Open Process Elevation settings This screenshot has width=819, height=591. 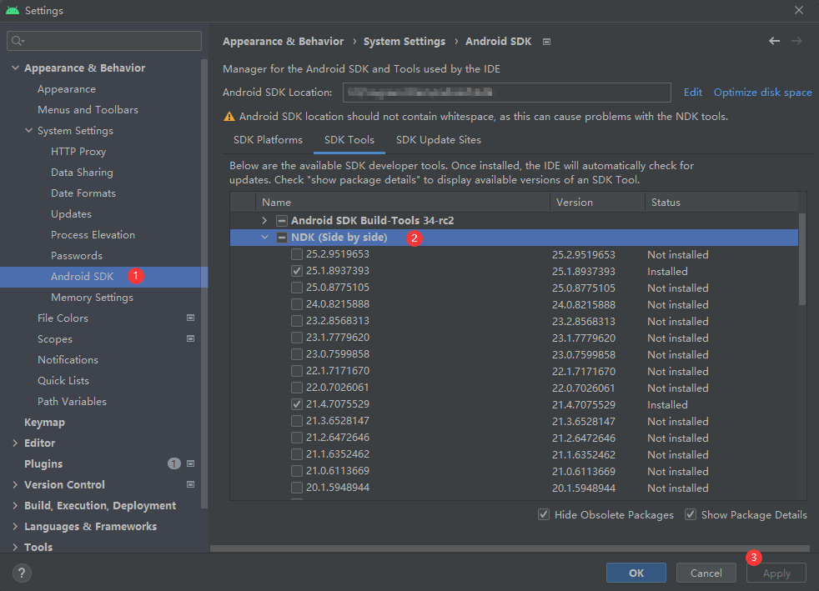tap(93, 235)
